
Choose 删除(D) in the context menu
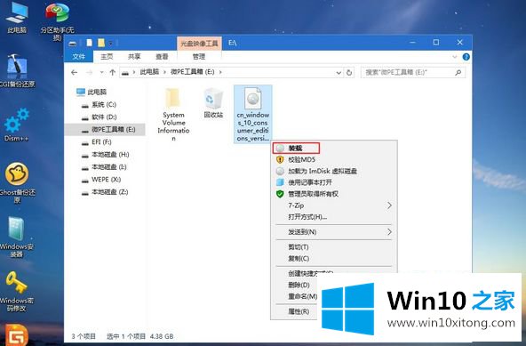(x=299, y=285)
